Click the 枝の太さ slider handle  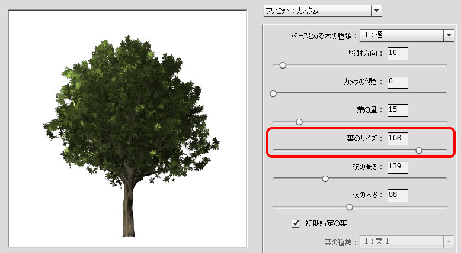[x=349, y=207]
